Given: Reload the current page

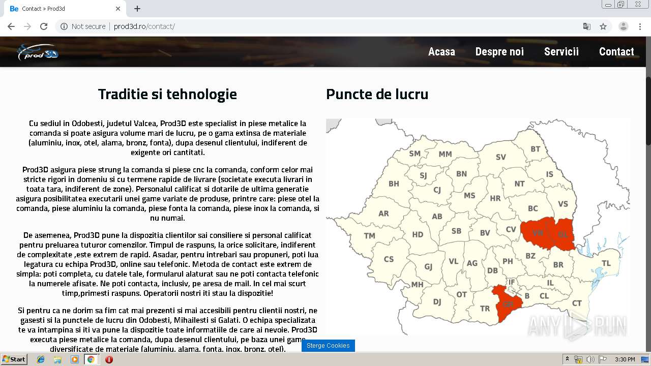Looking at the screenshot, I should click(44, 26).
